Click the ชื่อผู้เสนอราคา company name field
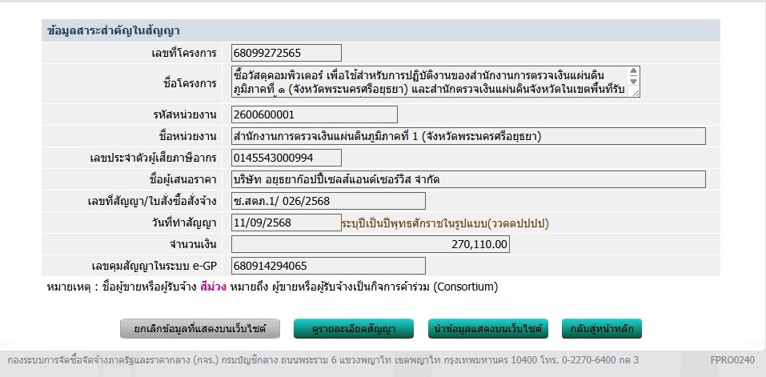This screenshot has width=766, height=377. pyautogui.click(x=467, y=178)
